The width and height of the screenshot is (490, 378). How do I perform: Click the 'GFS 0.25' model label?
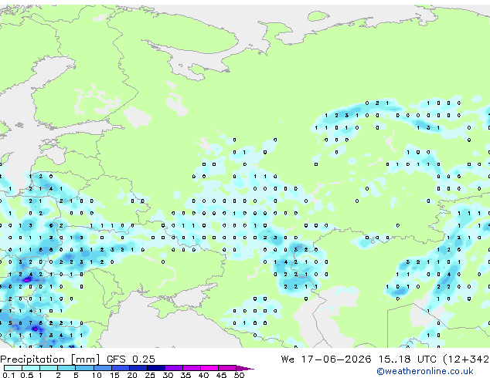point(131,359)
